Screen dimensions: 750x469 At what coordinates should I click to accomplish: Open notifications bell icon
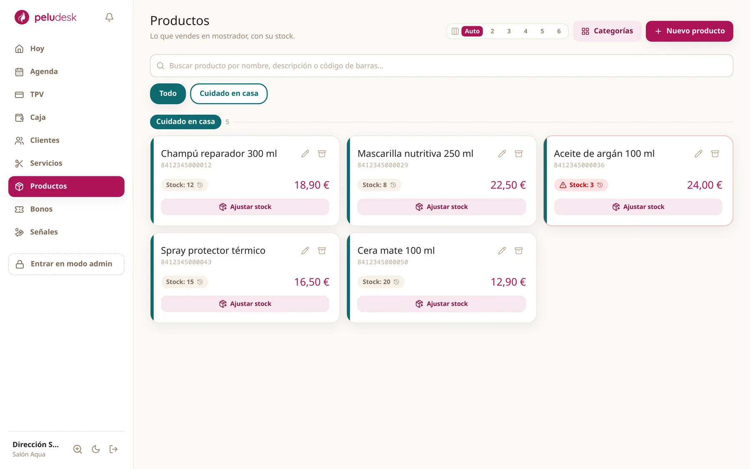(x=109, y=17)
